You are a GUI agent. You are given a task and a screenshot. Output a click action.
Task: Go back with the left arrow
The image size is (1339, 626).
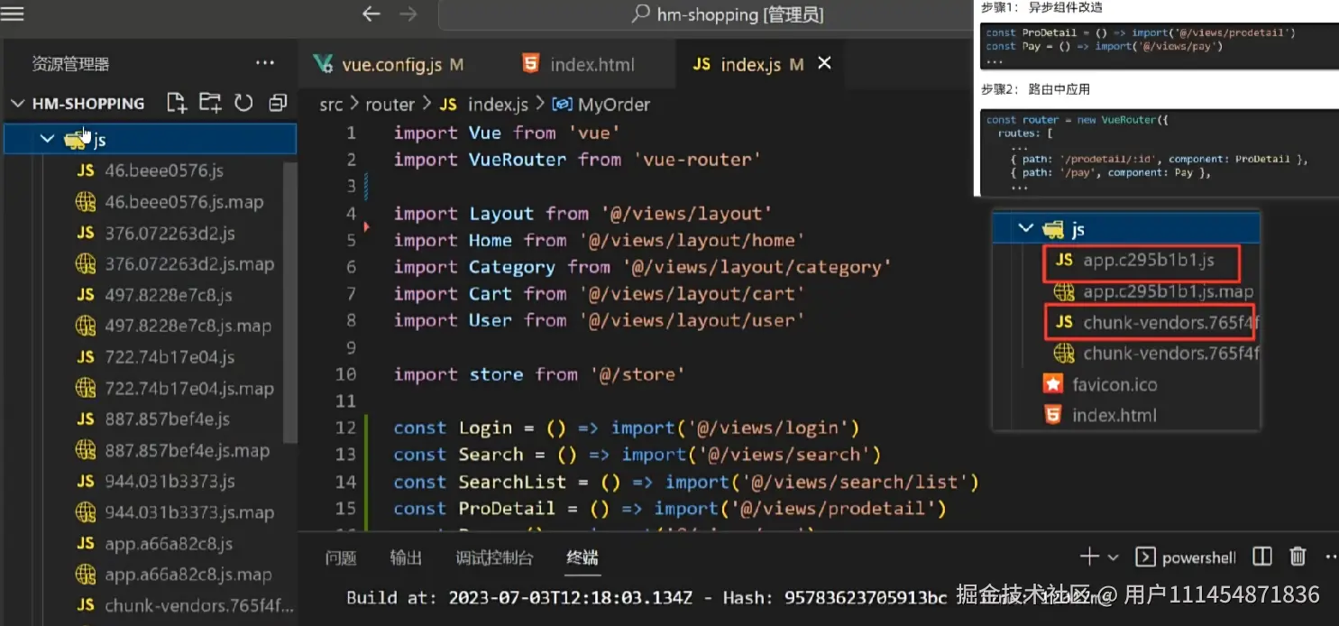(x=371, y=14)
